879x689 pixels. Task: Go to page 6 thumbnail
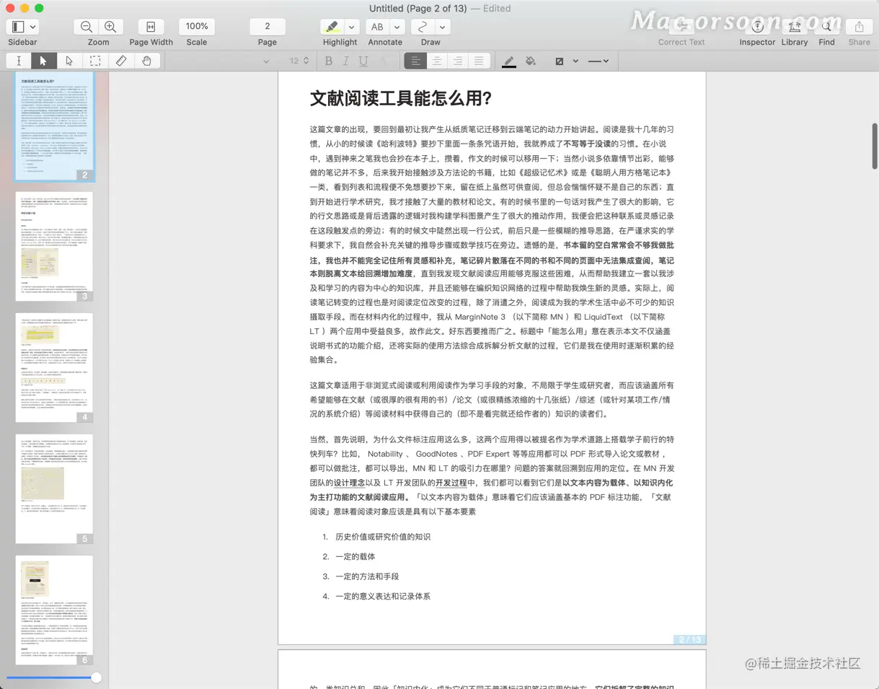[55, 610]
